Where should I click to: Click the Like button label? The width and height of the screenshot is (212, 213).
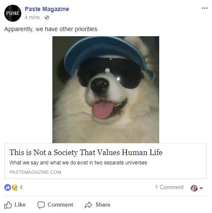coord(20,204)
